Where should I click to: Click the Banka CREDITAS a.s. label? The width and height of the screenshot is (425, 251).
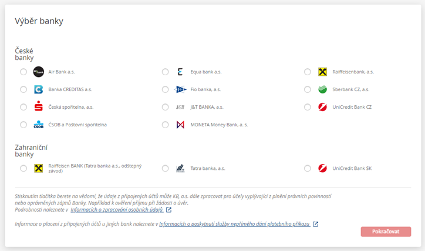click(x=70, y=89)
